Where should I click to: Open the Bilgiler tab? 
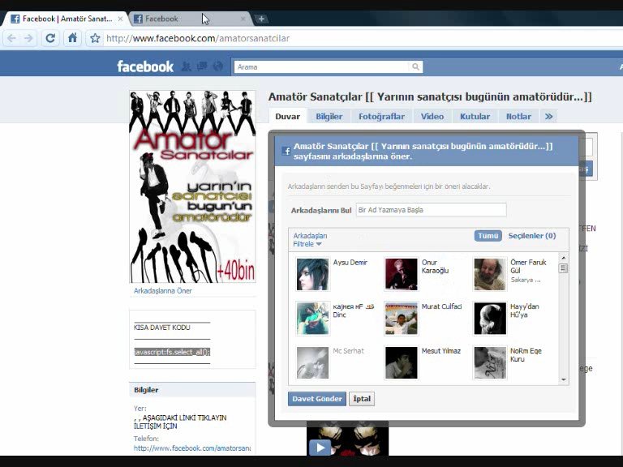(x=329, y=117)
